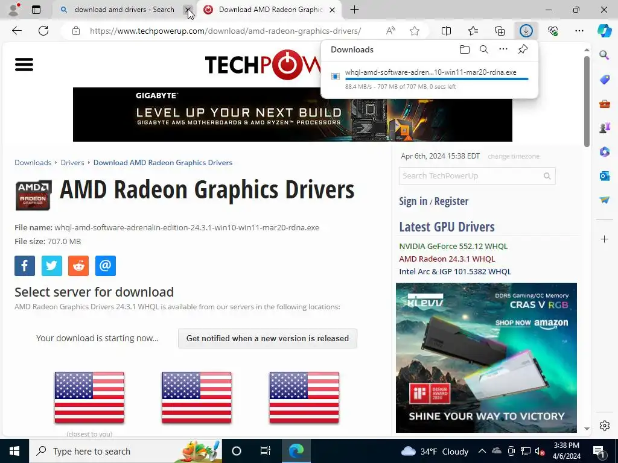Open Task View on the taskbar

tap(266, 451)
